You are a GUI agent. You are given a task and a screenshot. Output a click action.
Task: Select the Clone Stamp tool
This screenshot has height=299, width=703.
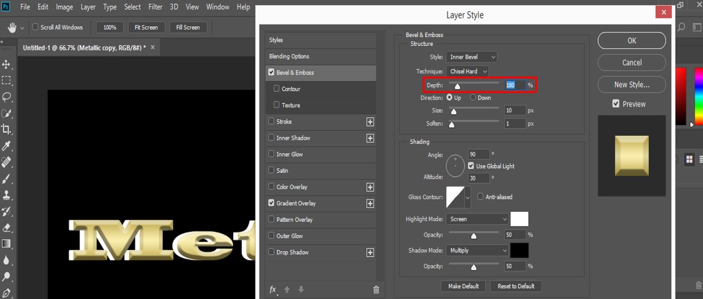[x=6, y=194]
